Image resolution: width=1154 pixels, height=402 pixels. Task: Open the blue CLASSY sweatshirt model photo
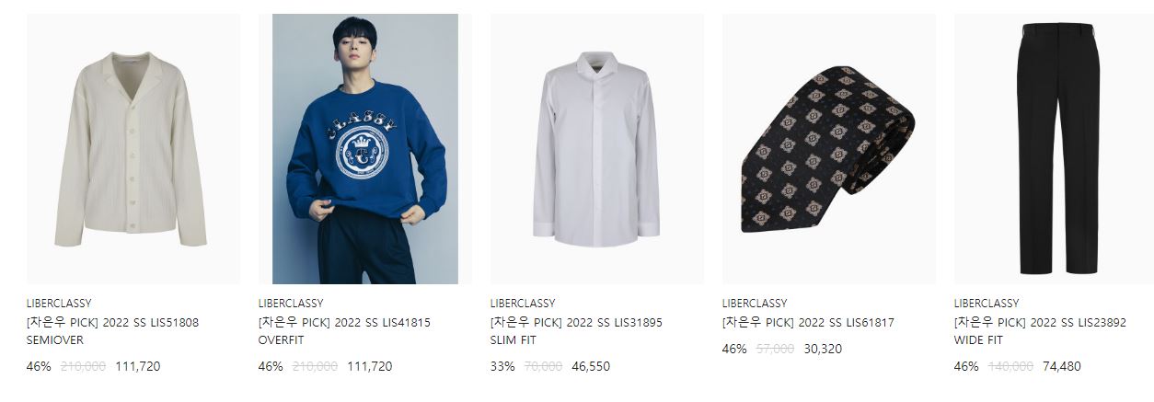[365, 149]
